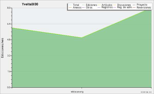This screenshot has width=154, height=94.
Task: Click the 6.4 y-axis value
Action: coord(9,24)
